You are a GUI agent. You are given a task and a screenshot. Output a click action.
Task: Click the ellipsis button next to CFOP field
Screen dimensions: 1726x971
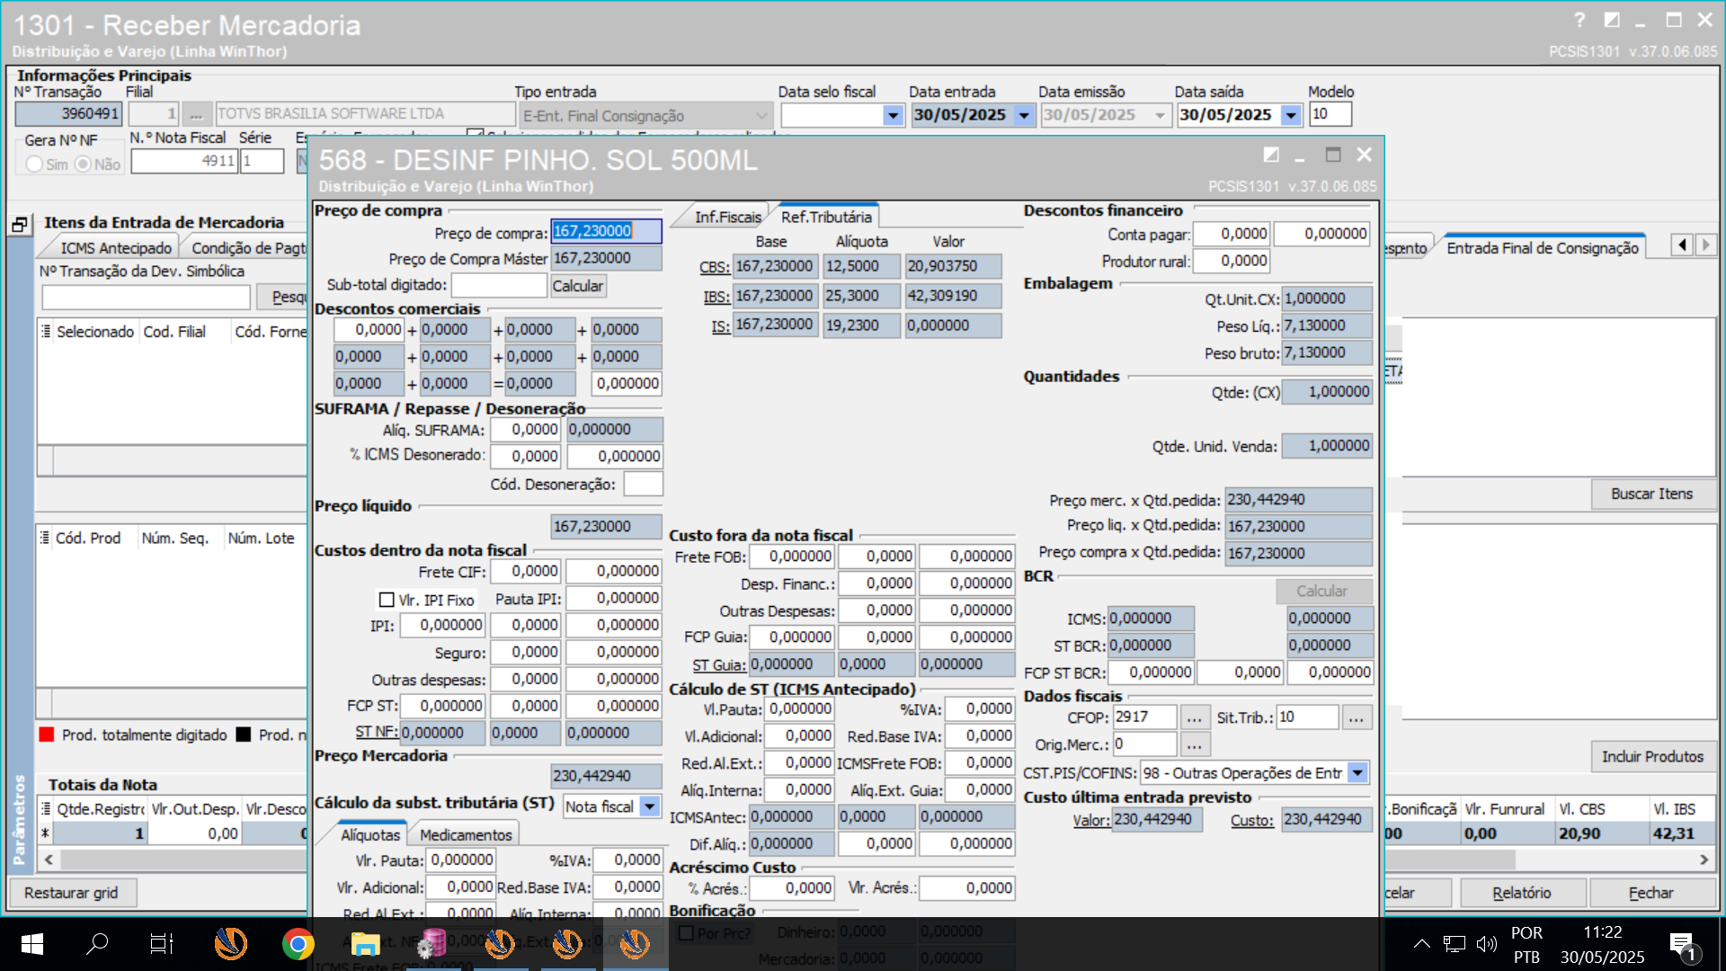pos(1194,717)
